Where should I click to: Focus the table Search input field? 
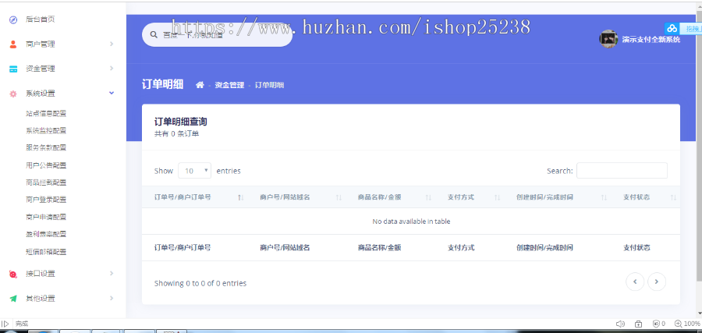[622, 171]
